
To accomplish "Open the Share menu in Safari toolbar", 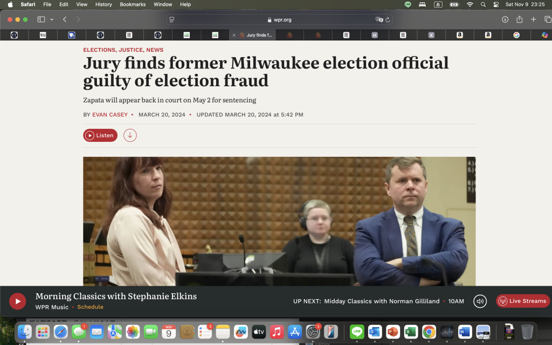I will 519,19.
